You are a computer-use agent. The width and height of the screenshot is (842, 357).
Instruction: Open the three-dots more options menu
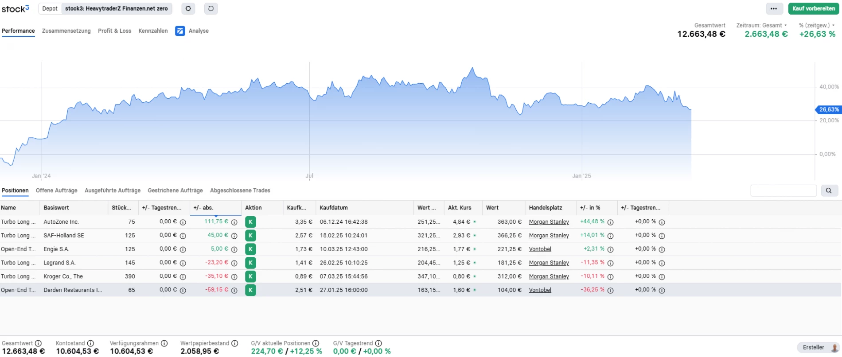[774, 8]
